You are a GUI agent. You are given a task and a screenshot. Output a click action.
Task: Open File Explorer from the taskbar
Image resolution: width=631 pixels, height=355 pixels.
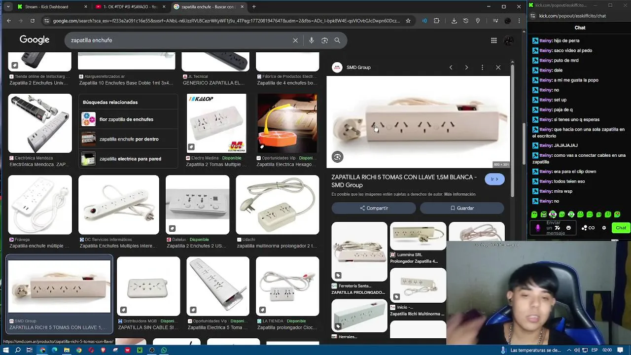(x=67, y=350)
